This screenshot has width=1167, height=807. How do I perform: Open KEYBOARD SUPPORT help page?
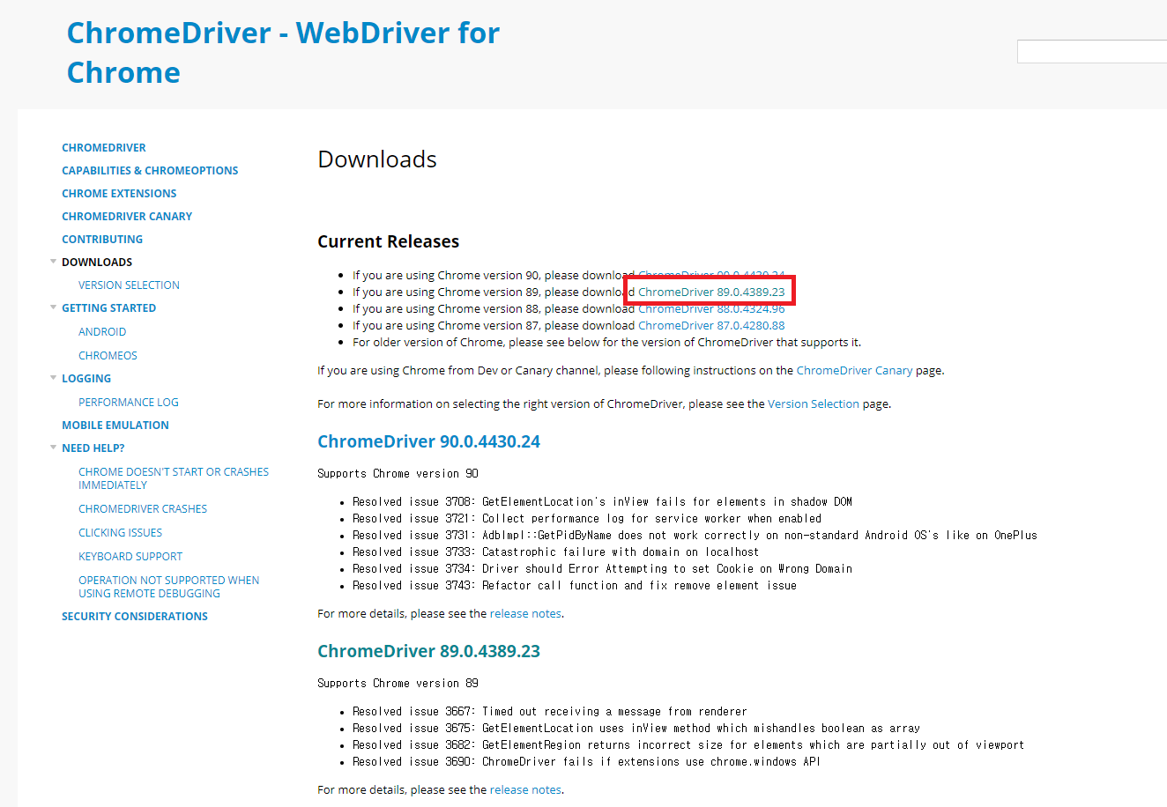coord(130,557)
